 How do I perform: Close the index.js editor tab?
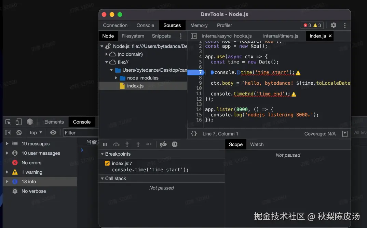pos(330,36)
